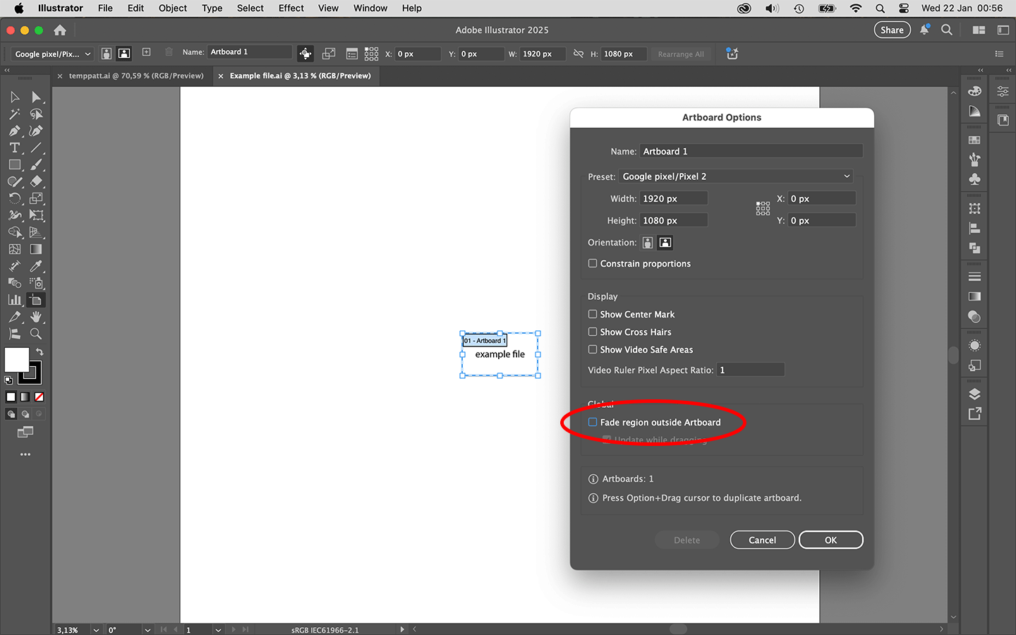Screen dimensions: 1016x635
Task: Open the Effect menu
Action: pyautogui.click(x=291, y=8)
